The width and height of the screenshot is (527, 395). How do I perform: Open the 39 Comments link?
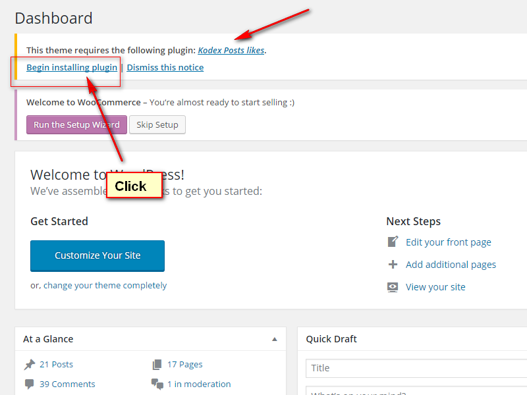pos(67,384)
